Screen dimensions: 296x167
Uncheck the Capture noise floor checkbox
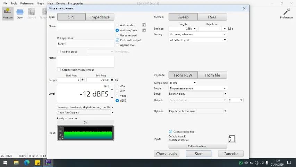tap(170, 132)
